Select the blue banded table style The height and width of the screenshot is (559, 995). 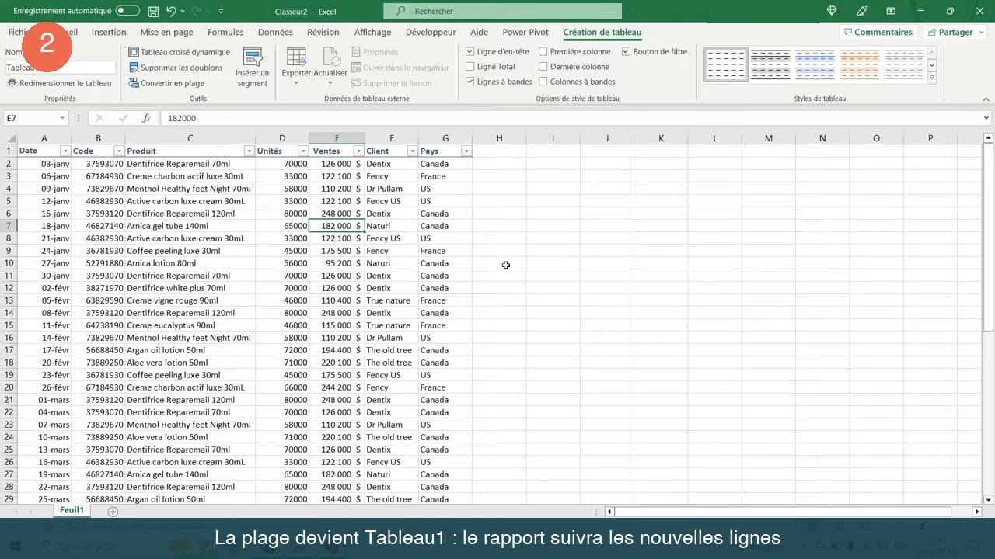click(815, 65)
